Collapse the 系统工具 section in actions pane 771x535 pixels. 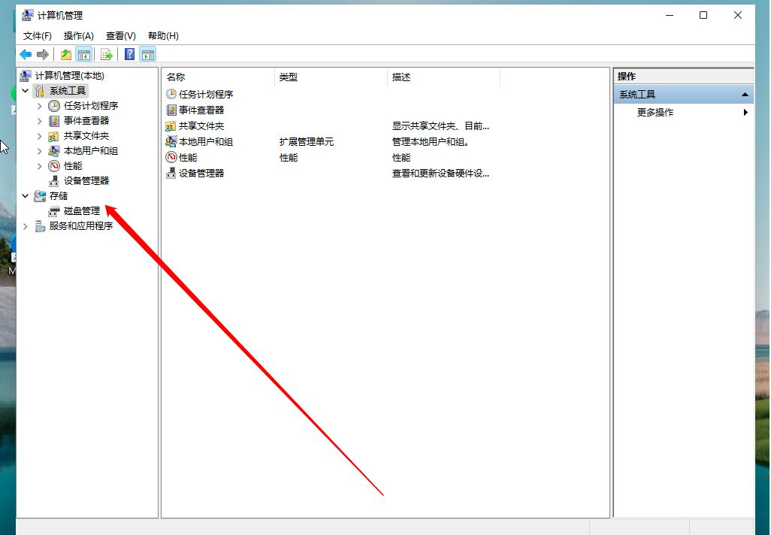click(x=745, y=95)
